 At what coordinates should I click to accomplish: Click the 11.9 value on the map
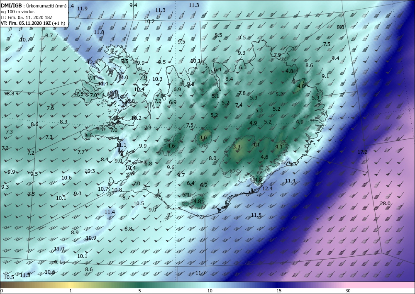click(82, 9)
